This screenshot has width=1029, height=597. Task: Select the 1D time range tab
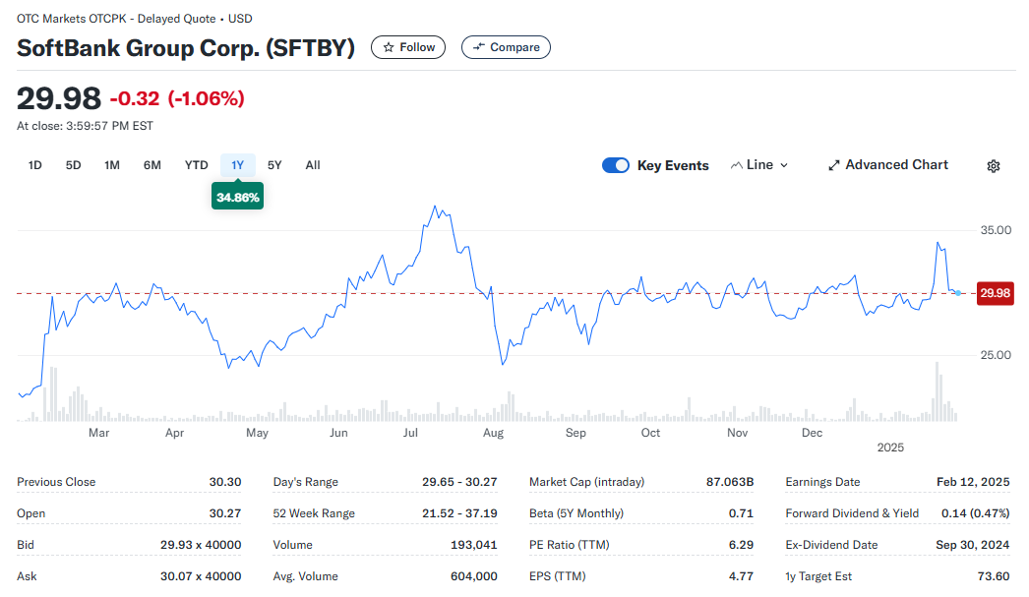[34, 165]
